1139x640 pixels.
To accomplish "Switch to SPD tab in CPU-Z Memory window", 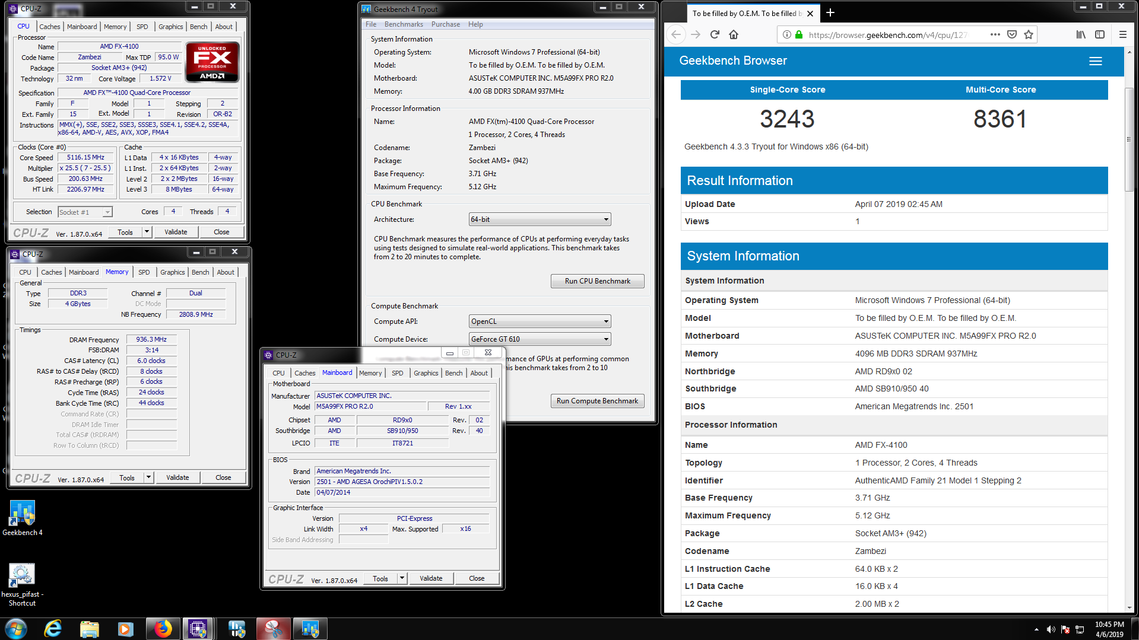I will 144,272.
